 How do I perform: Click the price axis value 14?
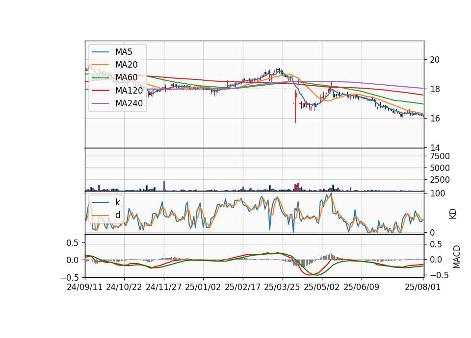435,148
